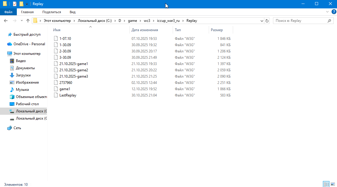Click iccup_war3_ru in the address path
Viewport: 337px width, 187px height.
pyautogui.click(x=168, y=21)
